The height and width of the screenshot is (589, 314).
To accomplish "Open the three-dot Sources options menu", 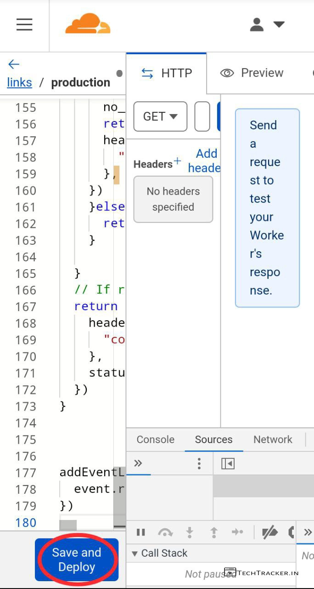I will [x=199, y=463].
